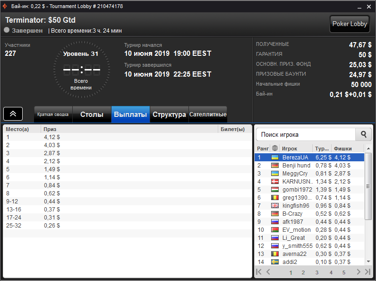The image size is (376, 281).
Task: Jump to last players page
Action: [x=367, y=272]
